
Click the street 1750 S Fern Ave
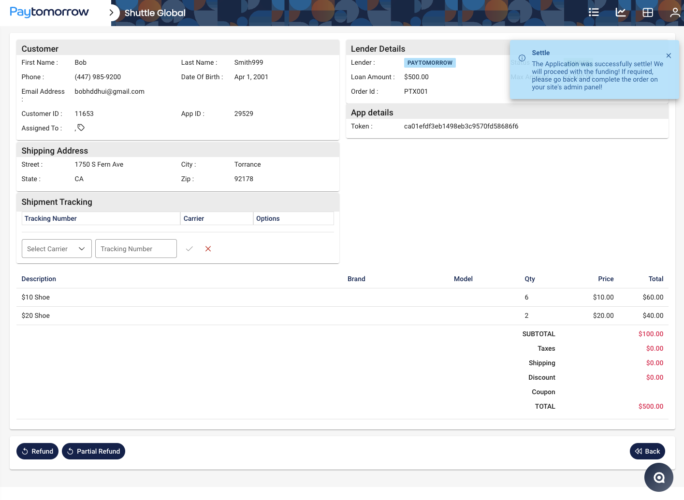coord(99,164)
